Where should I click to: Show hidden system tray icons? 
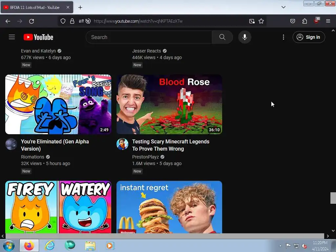[x=280, y=246]
